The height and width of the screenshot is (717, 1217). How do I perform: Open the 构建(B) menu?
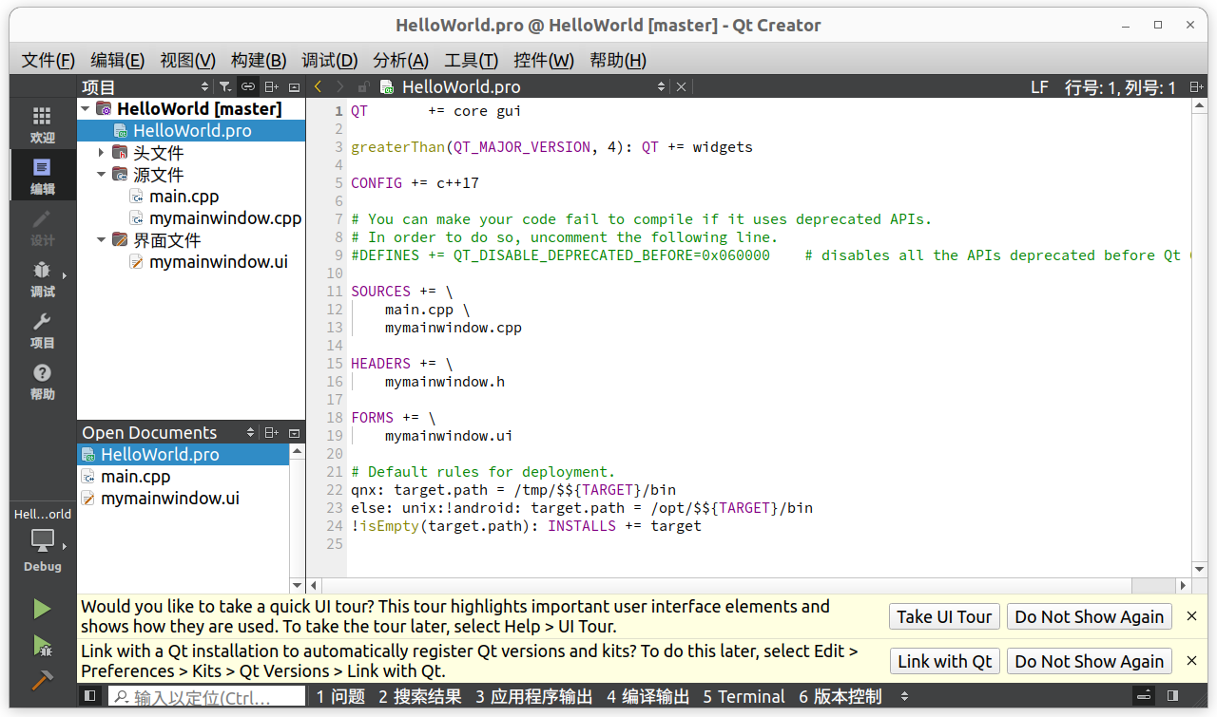259,61
